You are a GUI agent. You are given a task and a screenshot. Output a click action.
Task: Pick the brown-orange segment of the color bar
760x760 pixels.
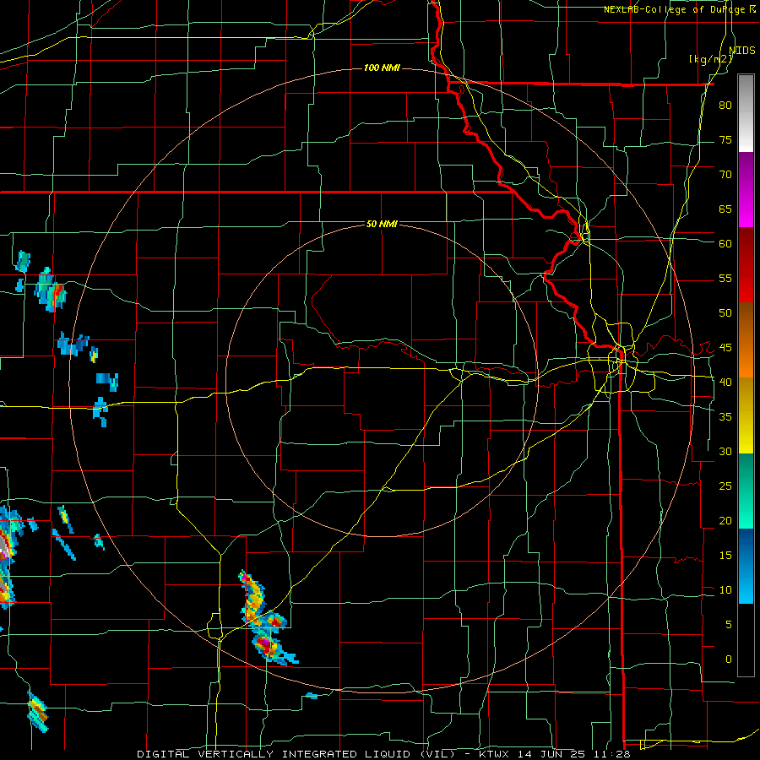click(746, 340)
